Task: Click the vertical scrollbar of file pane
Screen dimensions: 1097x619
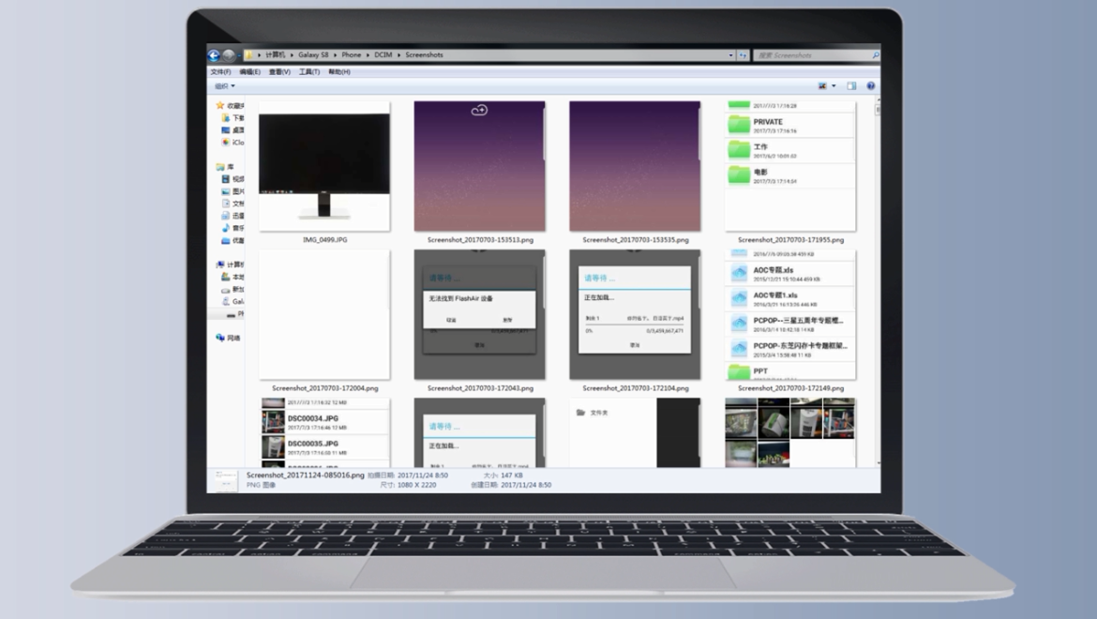Action: 878,282
